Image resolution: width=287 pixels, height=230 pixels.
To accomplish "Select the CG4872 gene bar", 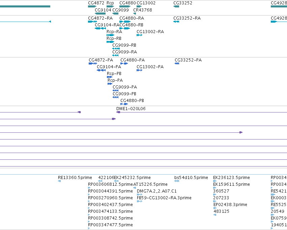I will point(92,6).
